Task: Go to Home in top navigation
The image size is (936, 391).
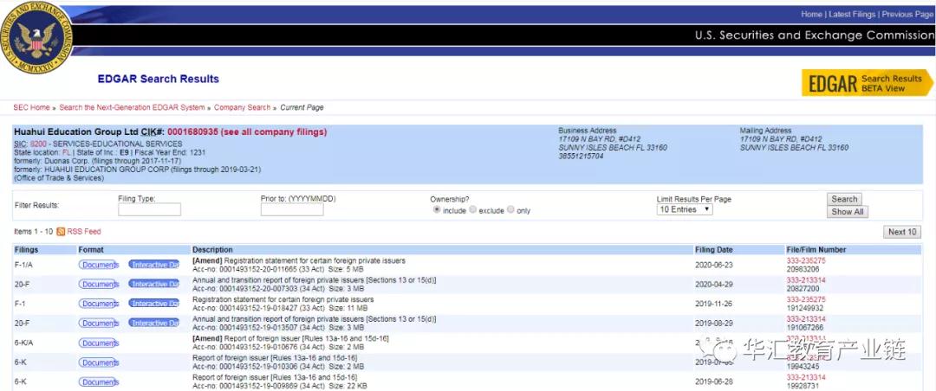Action: (x=811, y=15)
